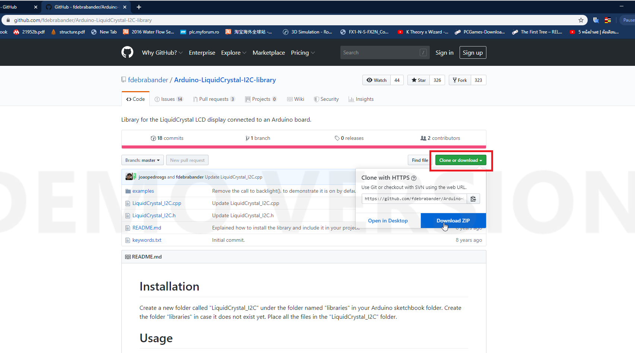Expand the Pricing menu
This screenshot has height=353, width=635.
303,52
